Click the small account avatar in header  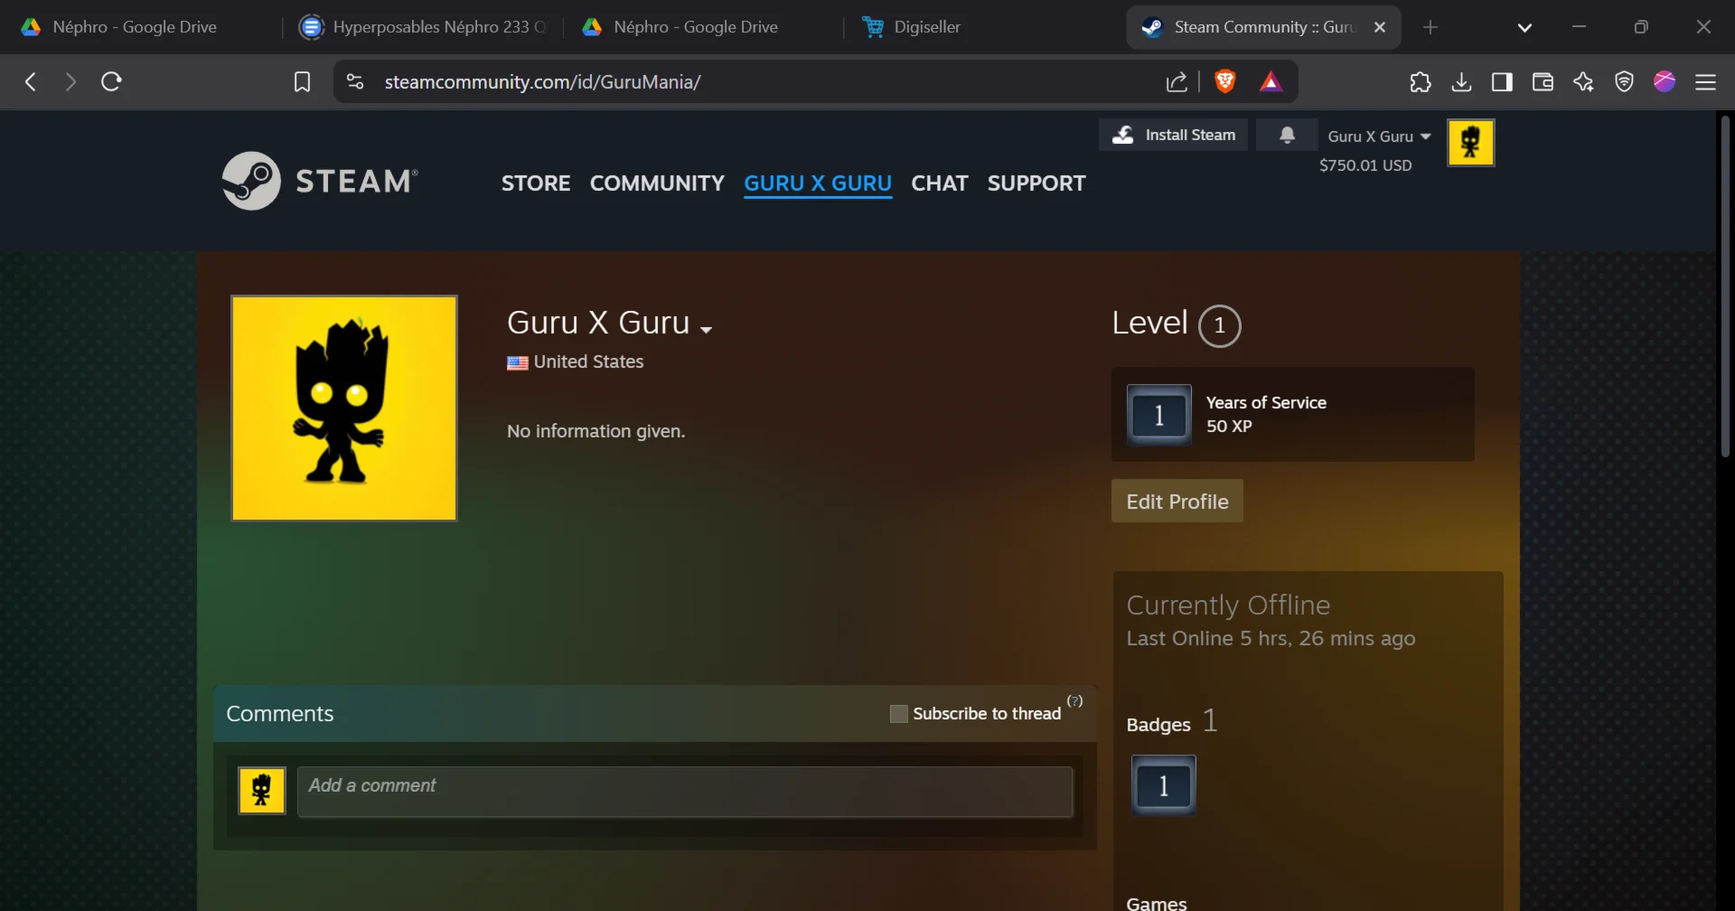point(1470,142)
